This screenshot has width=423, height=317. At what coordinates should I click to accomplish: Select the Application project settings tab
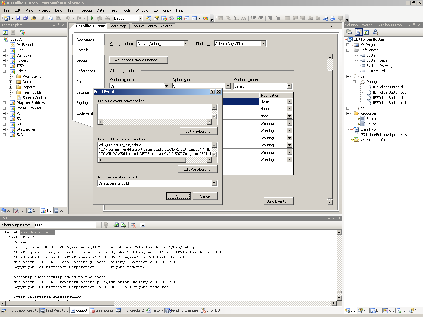(x=85, y=39)
